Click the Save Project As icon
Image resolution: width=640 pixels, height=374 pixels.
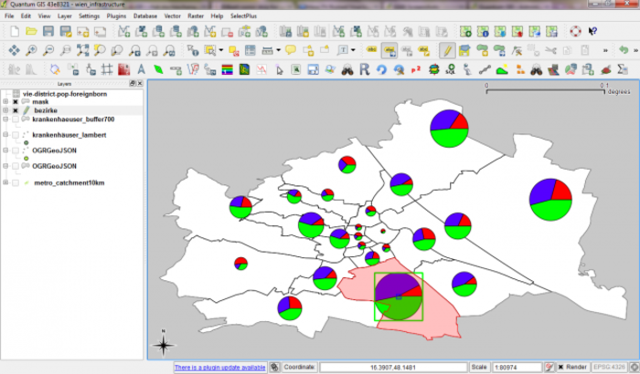[65, 31]
